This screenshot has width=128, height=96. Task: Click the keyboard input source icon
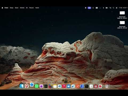97,8
